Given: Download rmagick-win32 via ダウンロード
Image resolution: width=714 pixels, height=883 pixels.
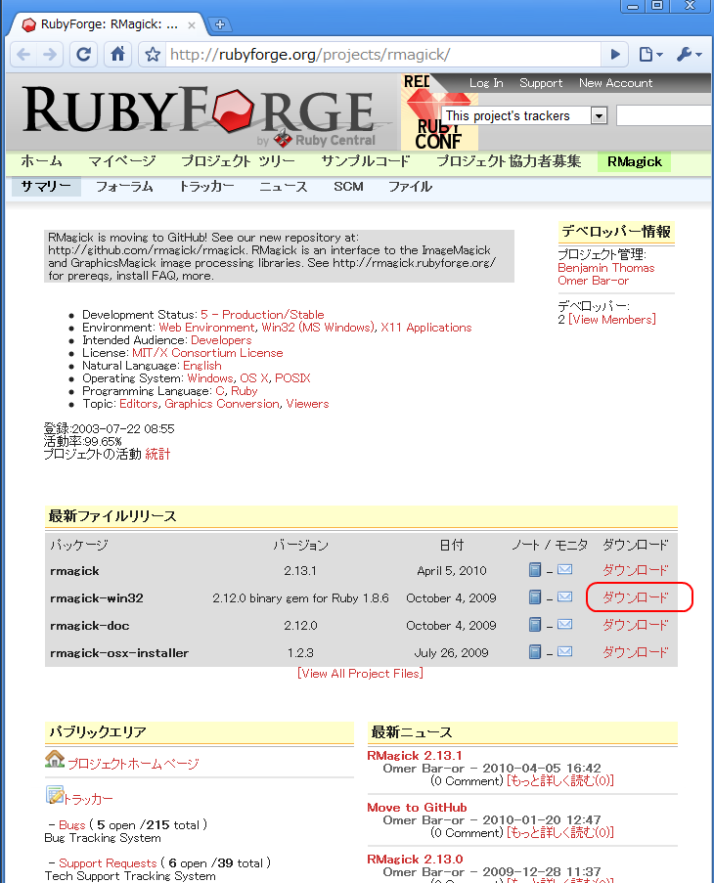Looking at the screenshot, I should 635,597.
